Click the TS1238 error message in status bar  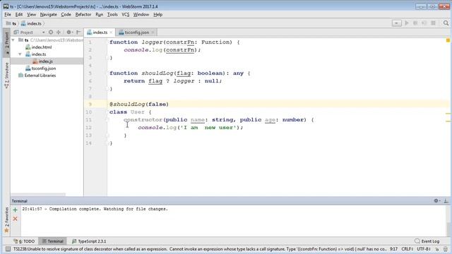click(x=200, y=249)
